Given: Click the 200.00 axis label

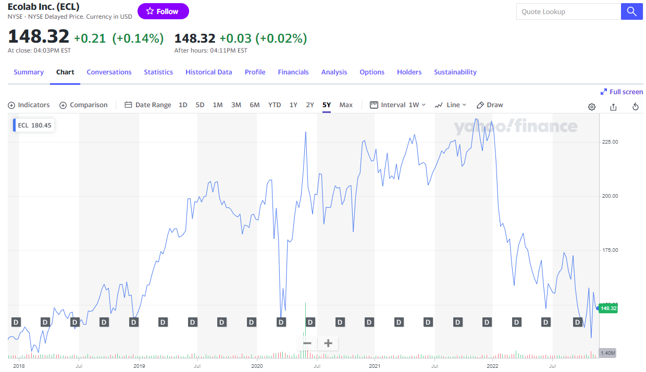Looking at the screenshot, I should [611, 196].
